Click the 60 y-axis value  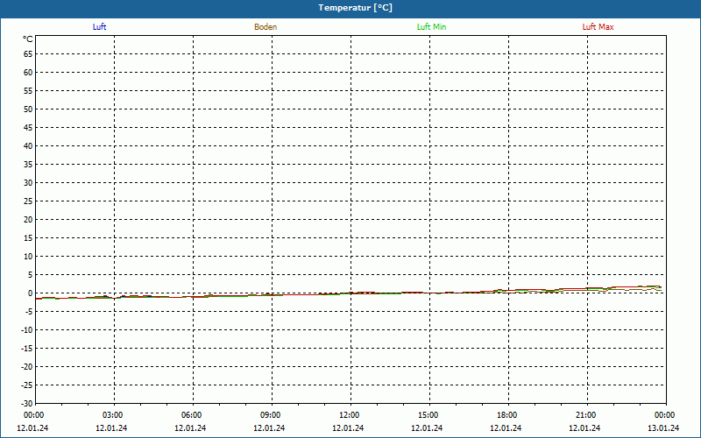pos(28,73)
